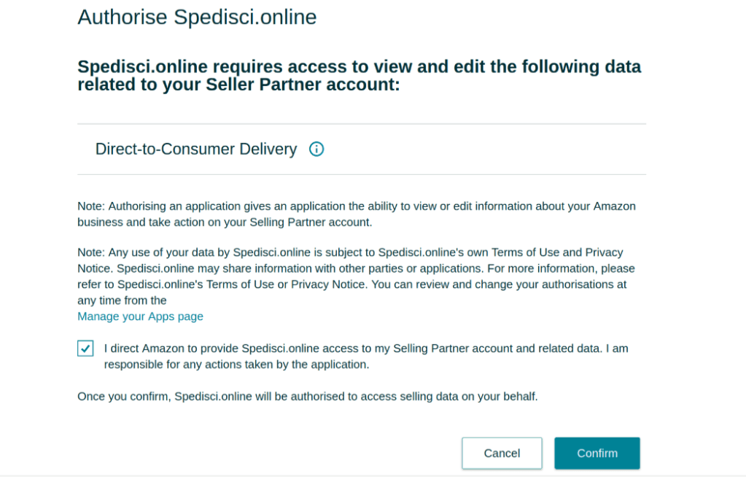This screenshot has width=746, height=490.
Task: Click the bold 'Spedisci.online requires access' heading
Action: coord(359,68)
